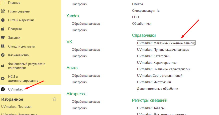Go to CRM и маркетинг section
Screen dimensions: 219x115
click(x=21, y=20)
